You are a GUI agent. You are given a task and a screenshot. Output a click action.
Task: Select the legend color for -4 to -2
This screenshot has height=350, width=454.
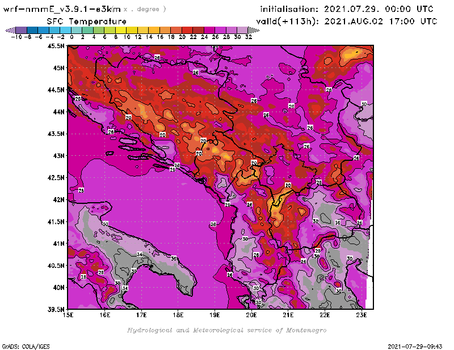click(54, 30)
